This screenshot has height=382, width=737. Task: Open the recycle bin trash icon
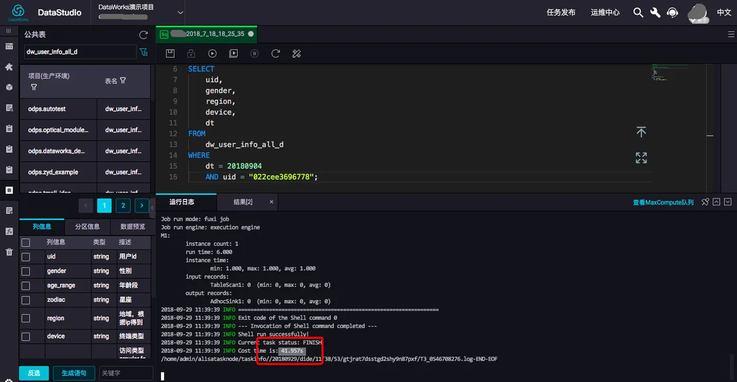[x=9, y=252]
